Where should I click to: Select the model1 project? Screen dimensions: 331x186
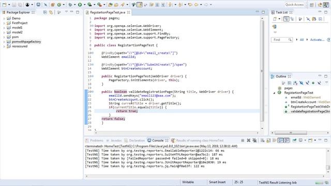(17, 27)
